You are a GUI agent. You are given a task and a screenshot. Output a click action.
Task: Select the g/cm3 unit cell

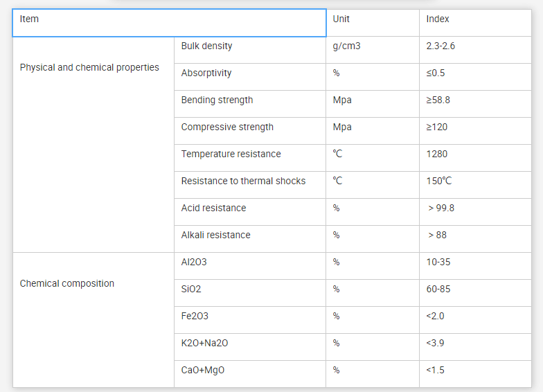[372, 49]
